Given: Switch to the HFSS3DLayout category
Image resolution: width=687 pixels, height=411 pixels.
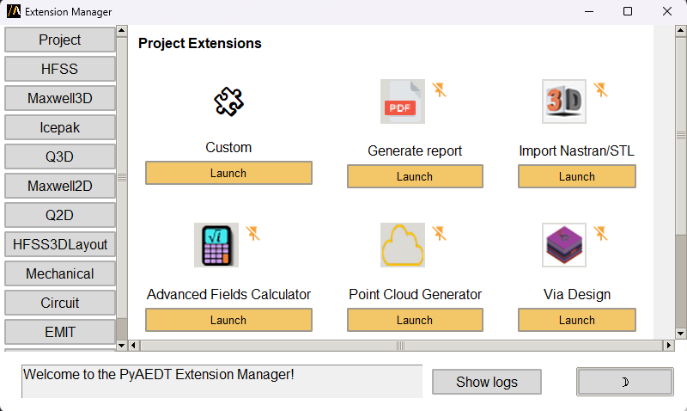Looking at the screenshot, I should [x=60, y=244].
